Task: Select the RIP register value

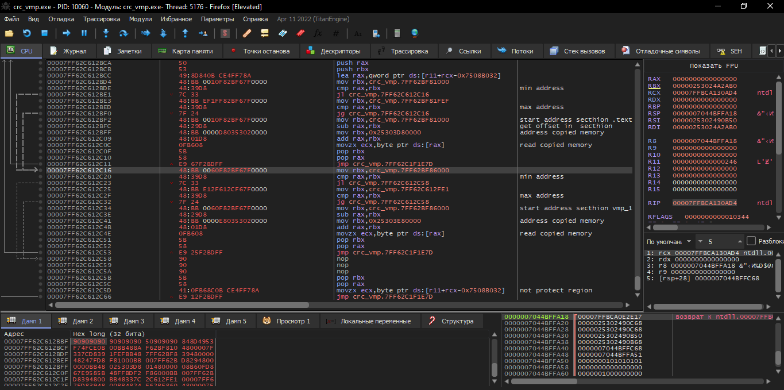Action: coord(705,203)
